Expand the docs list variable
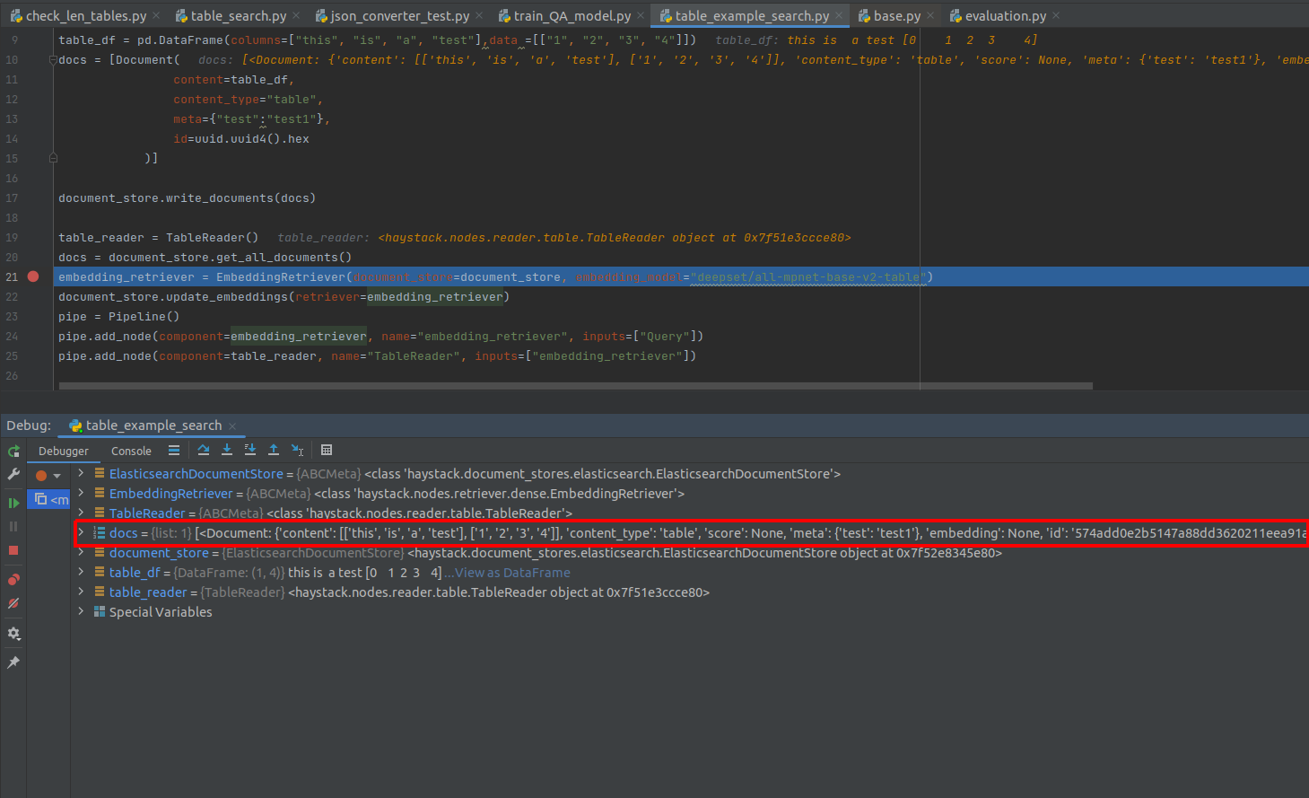Image resolution: width=1309 pixels, height=798 pixels. 81,532
